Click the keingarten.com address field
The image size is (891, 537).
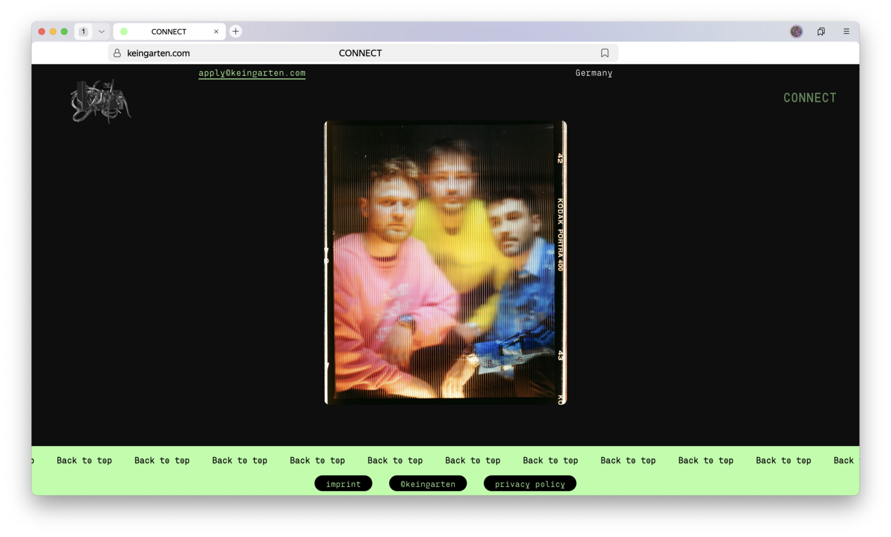click(363, 53)
